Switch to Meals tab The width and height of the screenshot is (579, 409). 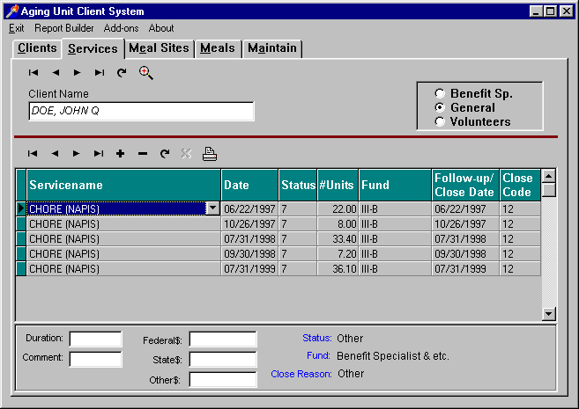coord(218,48)
